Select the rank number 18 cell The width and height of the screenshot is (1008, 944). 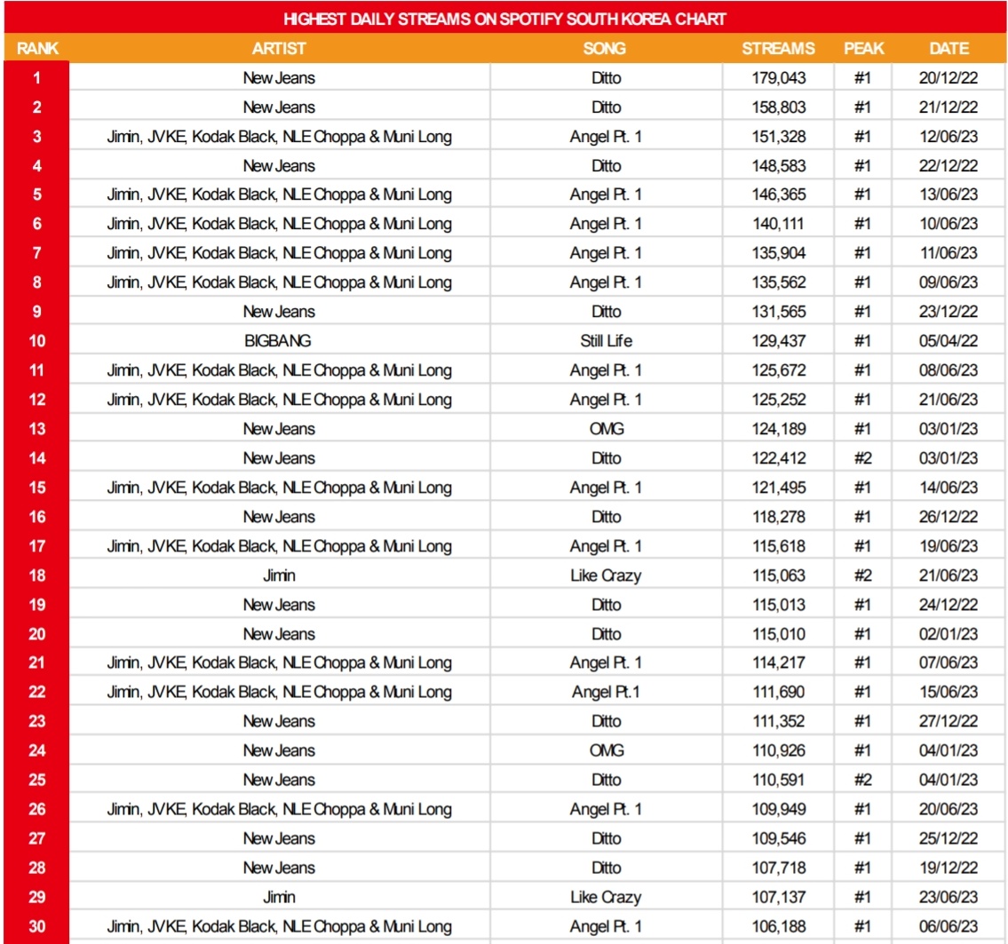[x=36, y=575]
